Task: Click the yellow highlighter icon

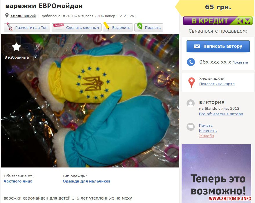Action: [106, 26]
